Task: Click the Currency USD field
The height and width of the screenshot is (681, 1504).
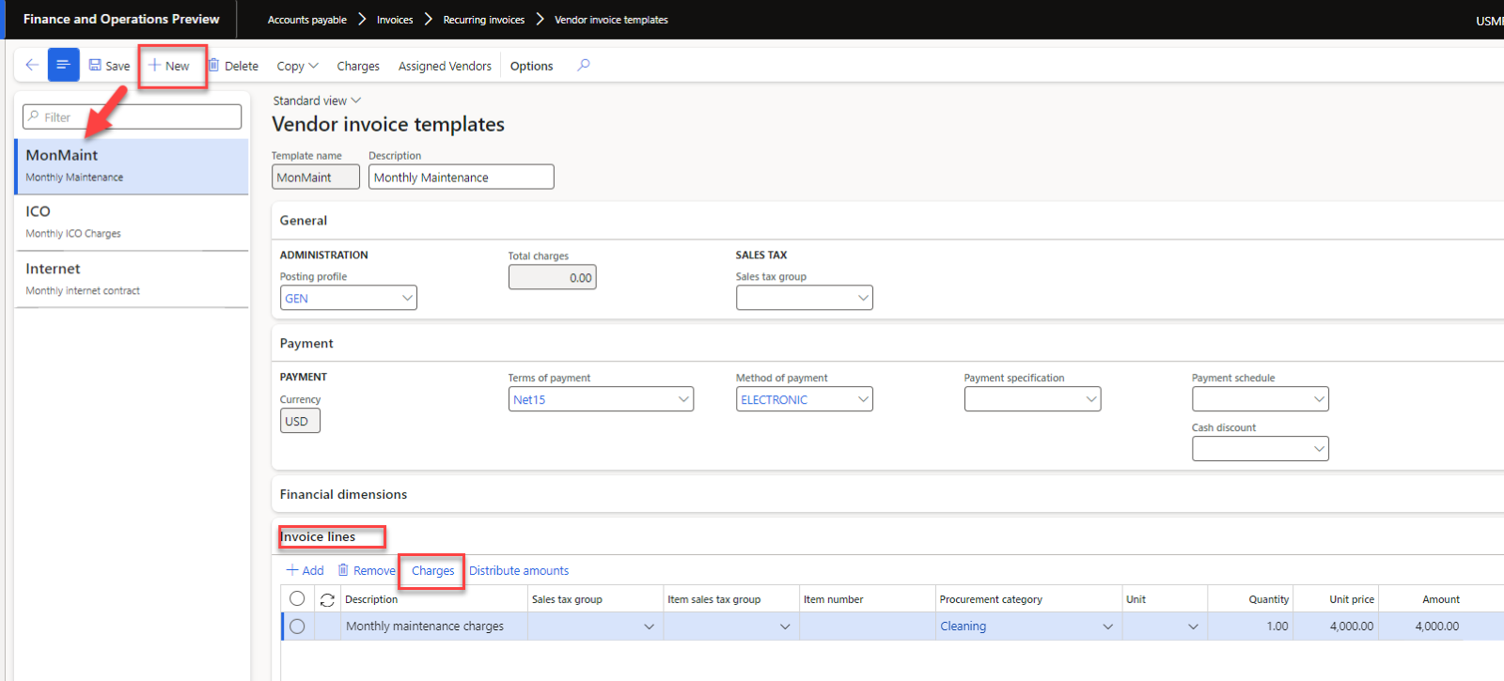Action: pos(300,421)
